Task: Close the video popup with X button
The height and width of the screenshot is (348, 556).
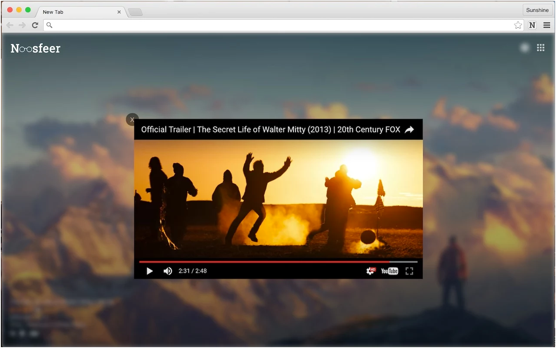Action: coord(132,119)
